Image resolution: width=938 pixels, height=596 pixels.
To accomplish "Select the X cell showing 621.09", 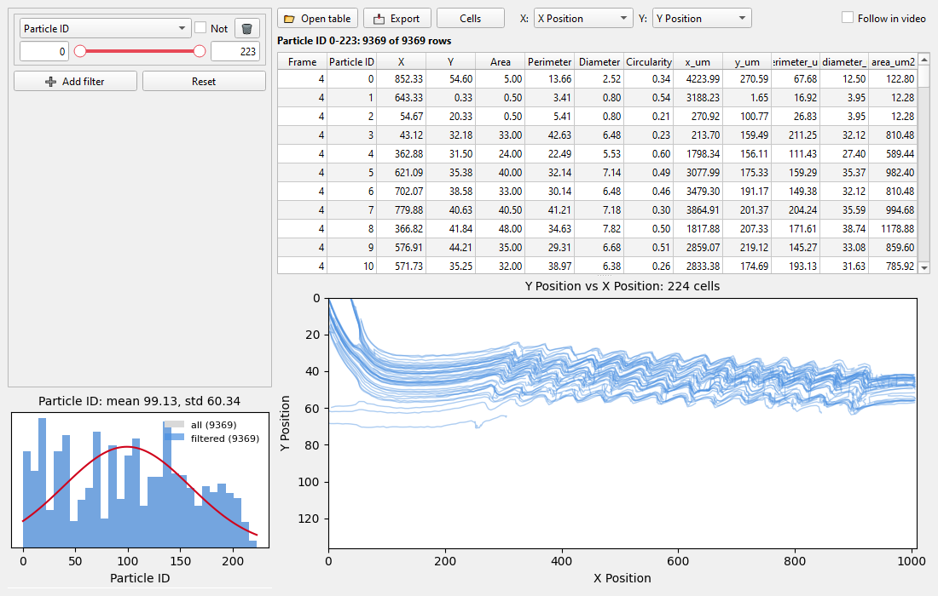I will (402, 173).
